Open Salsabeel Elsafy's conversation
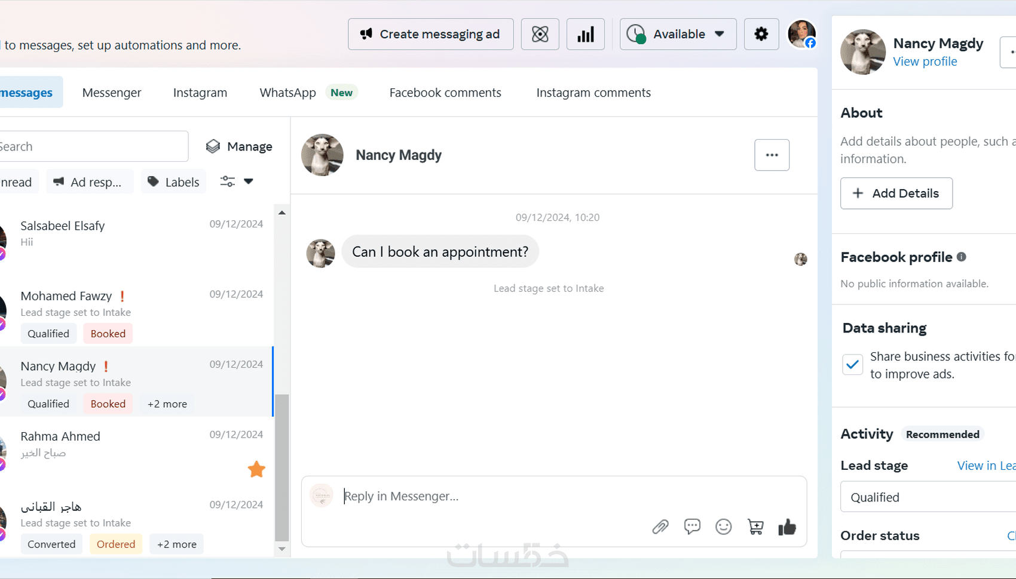This screenshot has height=579, width=1016. pos(136,241)
